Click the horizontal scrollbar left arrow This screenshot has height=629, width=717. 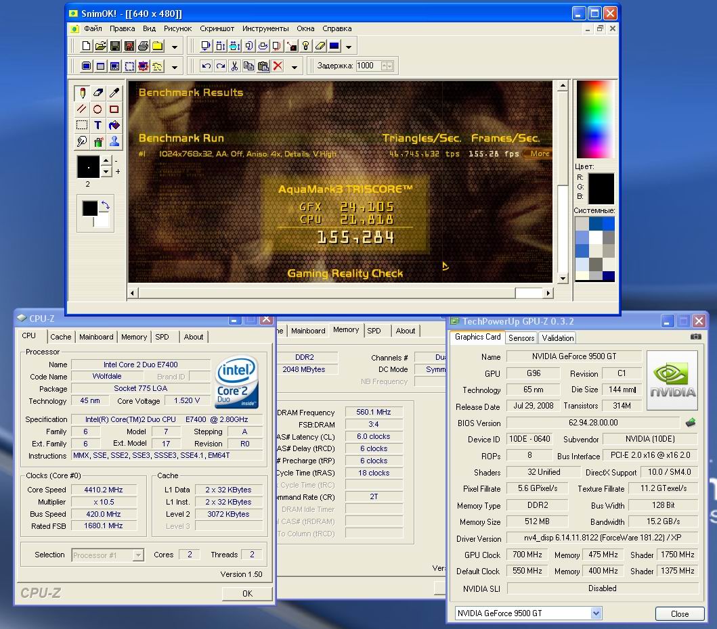[132, 294]
